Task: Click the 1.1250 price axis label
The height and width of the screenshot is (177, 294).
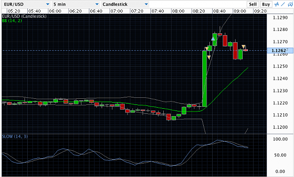Action: [280, 66]
